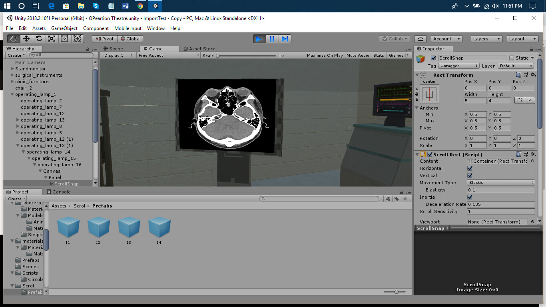Disable Horizontal scrolling in Scroll Rect
This screenshot has height=307, width=546.
[469, 168]
